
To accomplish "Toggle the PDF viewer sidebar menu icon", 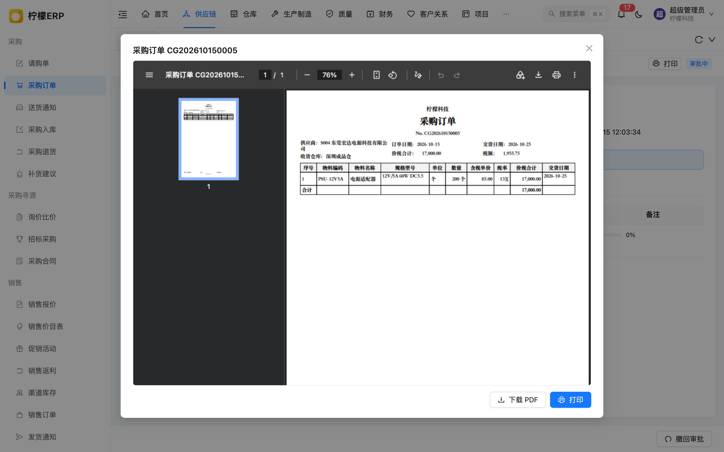I will 149,75.
